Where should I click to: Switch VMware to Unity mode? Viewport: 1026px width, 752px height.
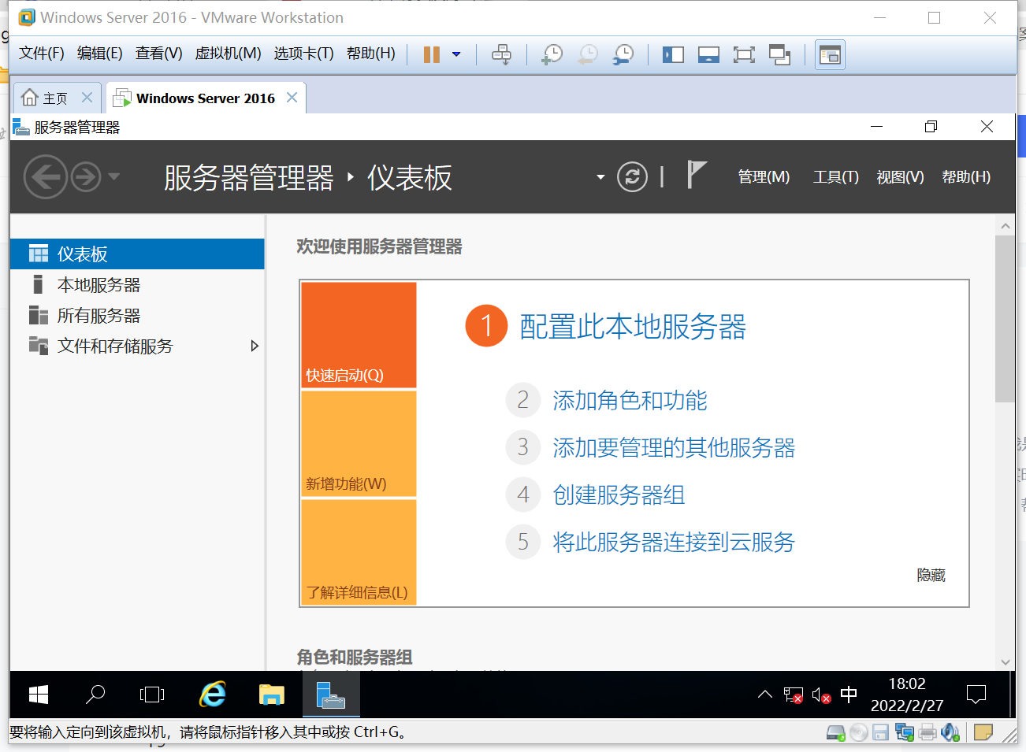point(779,54)
